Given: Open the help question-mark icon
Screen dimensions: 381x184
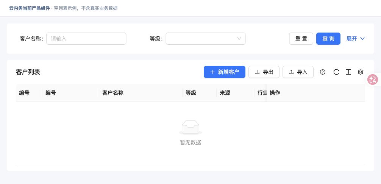Looking at the screenshot, I should (x=322, y=72).
